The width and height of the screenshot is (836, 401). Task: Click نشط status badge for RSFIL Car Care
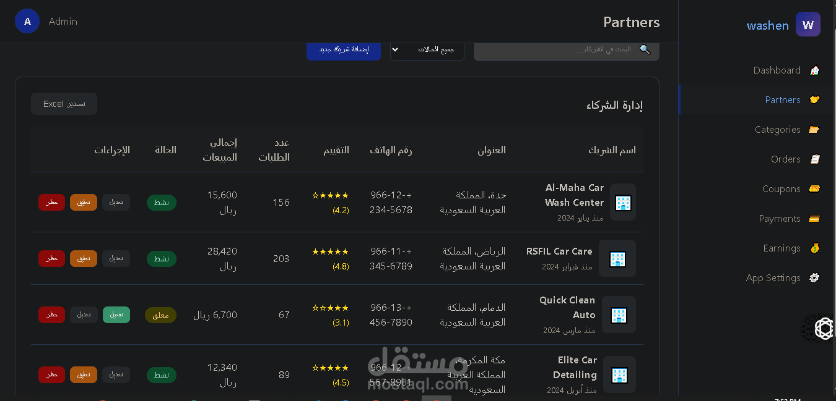(162, 259)
